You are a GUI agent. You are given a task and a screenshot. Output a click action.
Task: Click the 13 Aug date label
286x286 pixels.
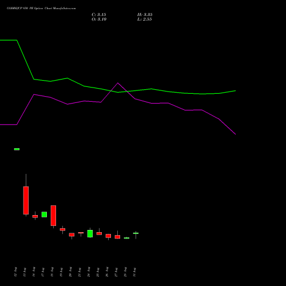[x=25, y=272]
